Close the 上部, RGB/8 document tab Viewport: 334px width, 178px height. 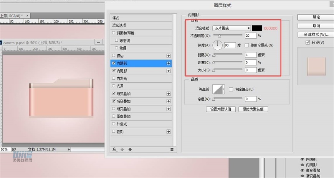(x=27, y=16)
